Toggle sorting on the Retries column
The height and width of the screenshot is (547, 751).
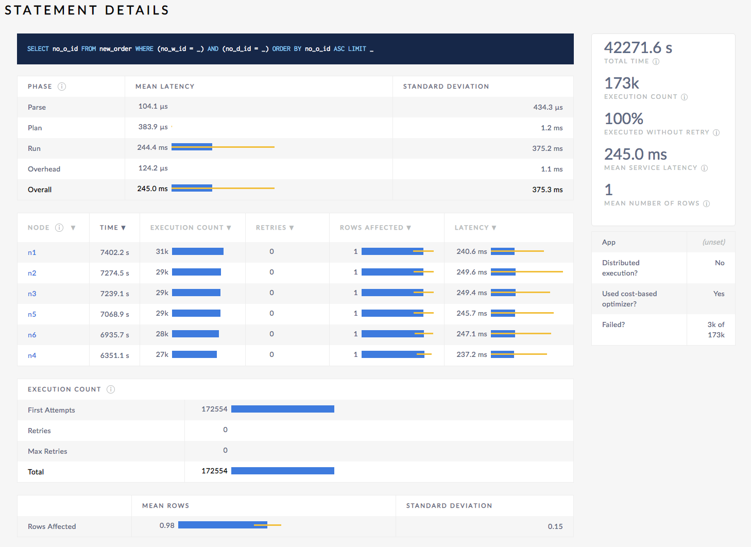point(292,227)
